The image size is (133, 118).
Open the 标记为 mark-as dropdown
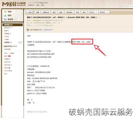(x=93, y=12)
